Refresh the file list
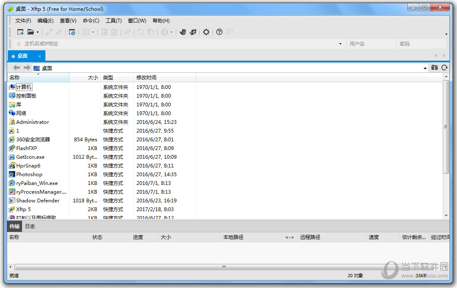Screen dimensions: 457x288 tap(445, 68)
